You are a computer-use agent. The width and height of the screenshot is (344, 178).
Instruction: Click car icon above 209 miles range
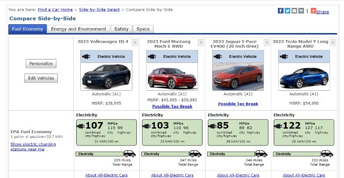click(x=130, y=154)
